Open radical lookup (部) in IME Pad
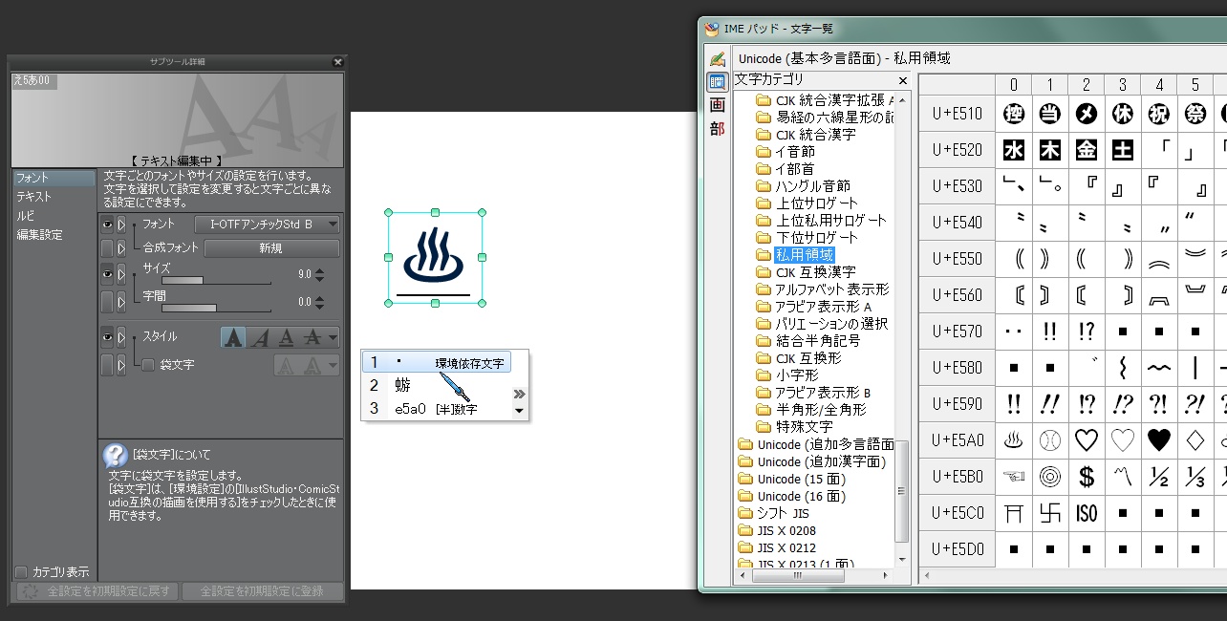 coord(717,128)
